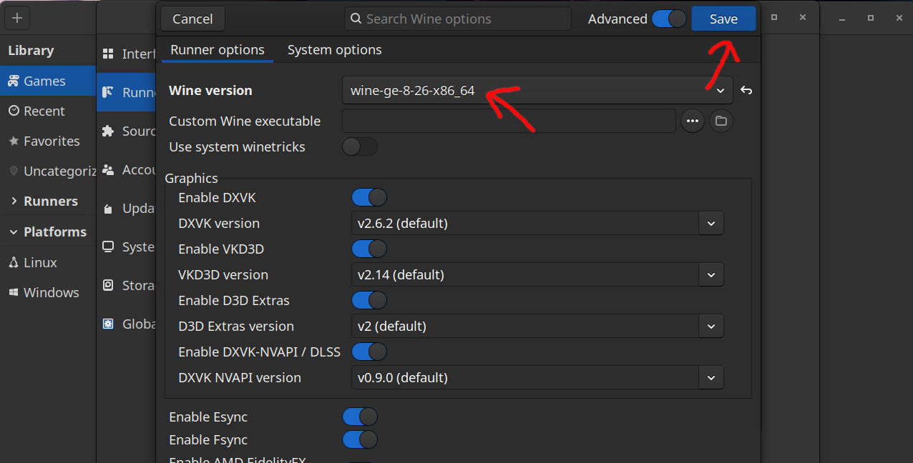Viewport: 913px width, 463px height.
Task: Click the Recent clock icon
Action: point(14,111)
